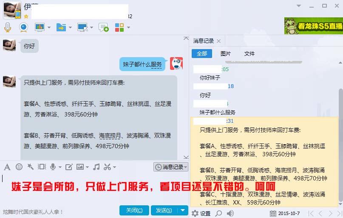Toggle the 消息记录 history panel button
This screenshot has width=343, height=218.
coord(170,167)
